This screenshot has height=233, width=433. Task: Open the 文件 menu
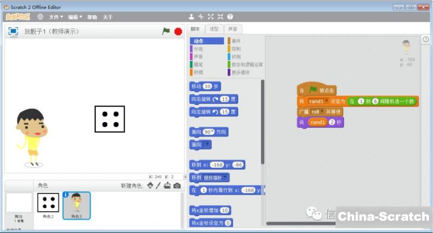56,17
